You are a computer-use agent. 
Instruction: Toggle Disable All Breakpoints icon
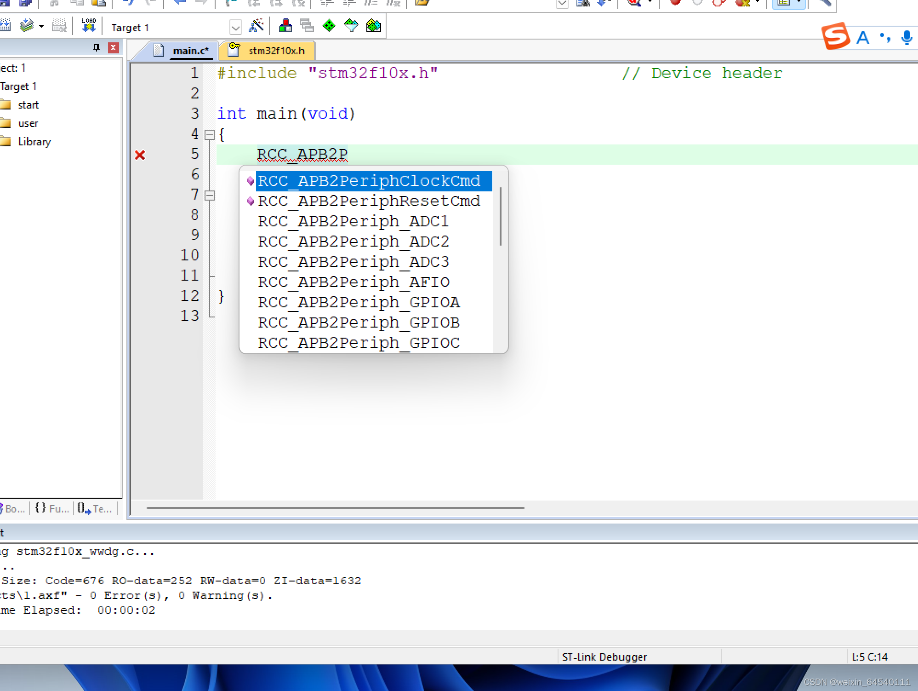[718, 3]
